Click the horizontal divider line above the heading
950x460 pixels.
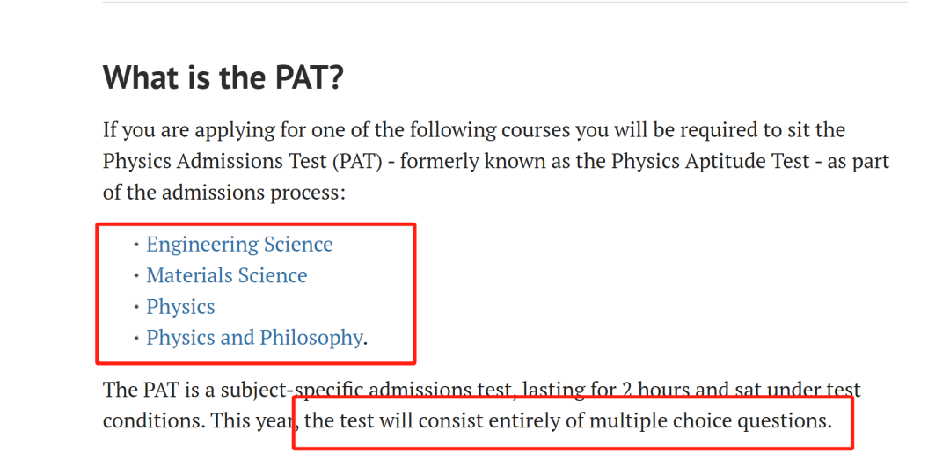click(x=505, y=2)
